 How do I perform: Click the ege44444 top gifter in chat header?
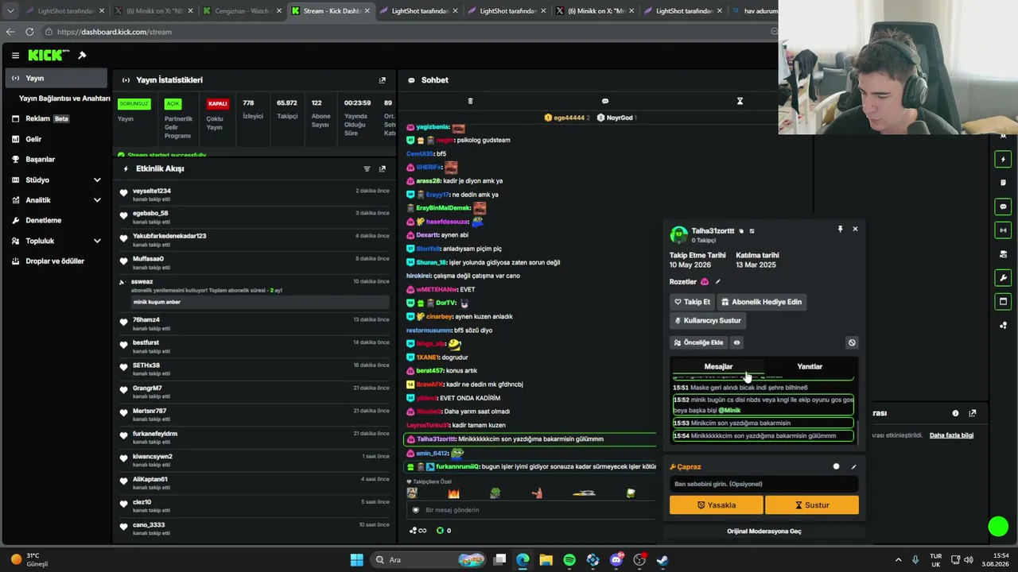[x=567, y=118]
